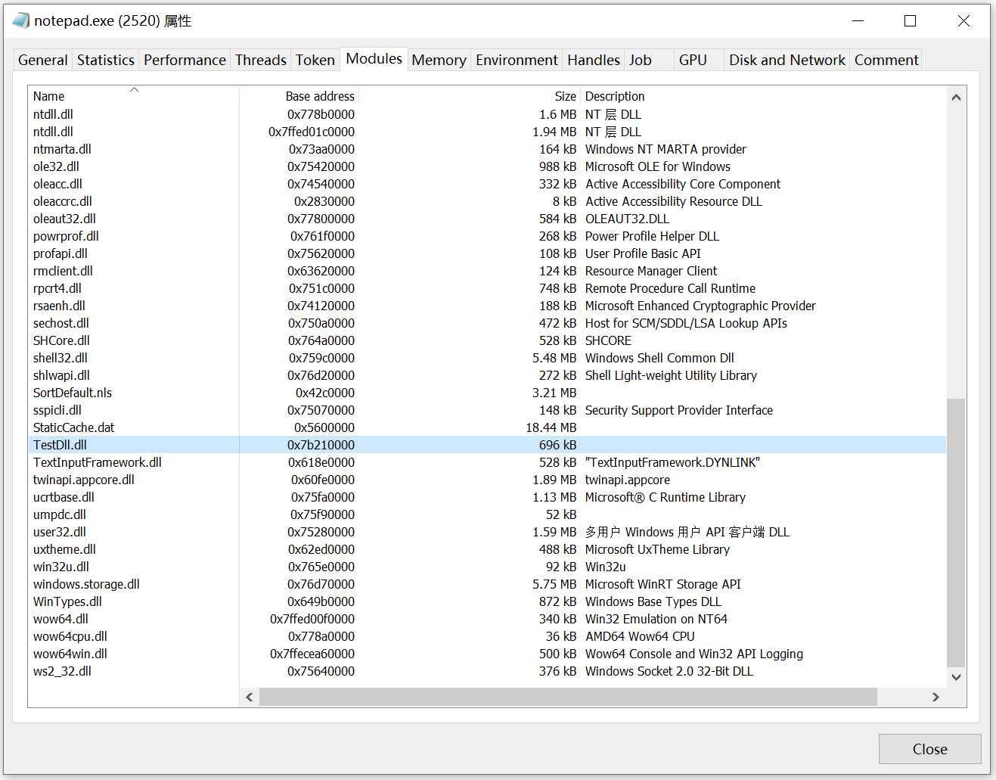Switch to the Handles tab
The image size is (996, 780).
click(x=593, y=60)
